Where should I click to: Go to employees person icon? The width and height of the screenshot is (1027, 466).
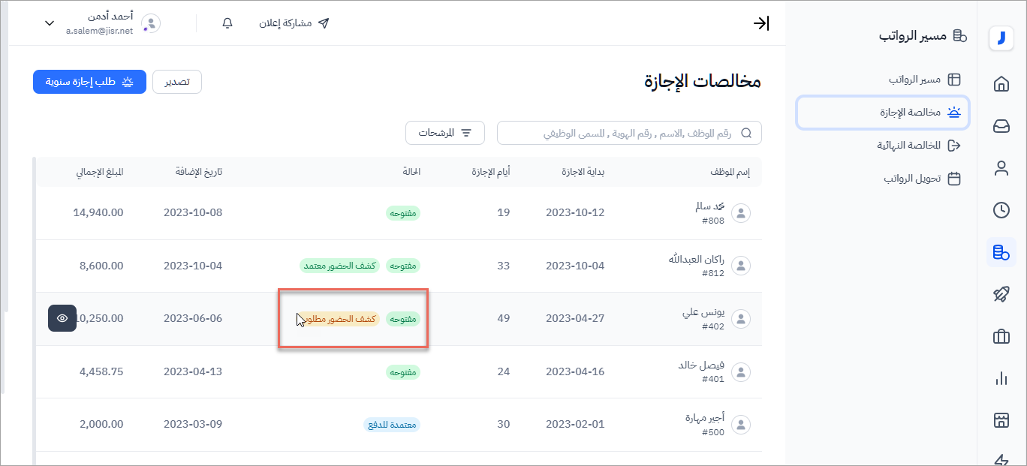click(1001, 168)
